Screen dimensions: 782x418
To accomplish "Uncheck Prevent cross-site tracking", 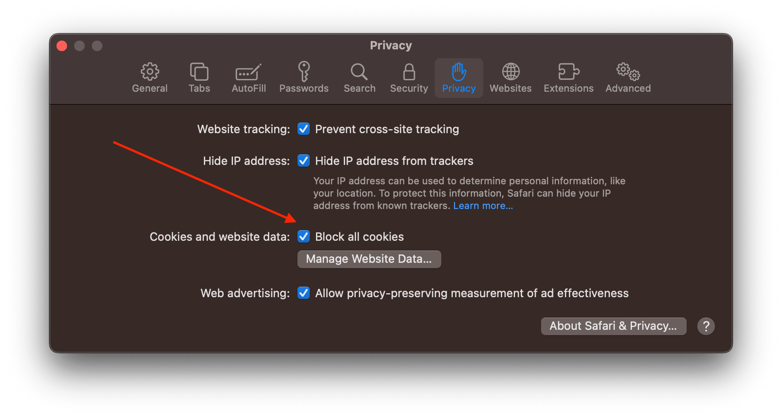I will point(304,129).
